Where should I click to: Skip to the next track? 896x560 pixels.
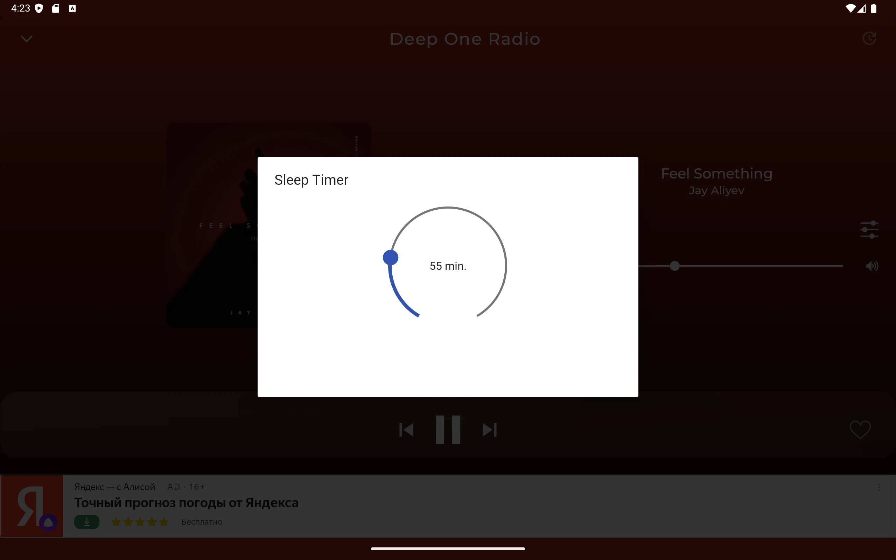[x=489, y=430]
